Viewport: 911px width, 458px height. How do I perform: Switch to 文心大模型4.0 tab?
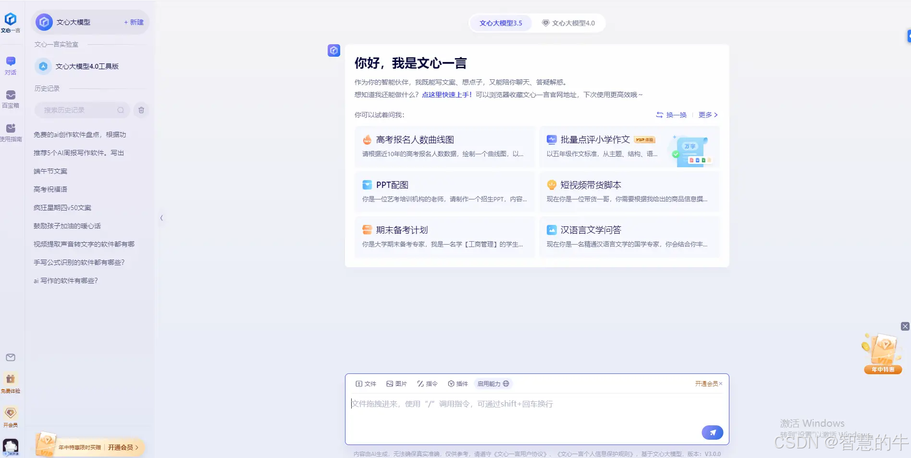click(568, 23)
